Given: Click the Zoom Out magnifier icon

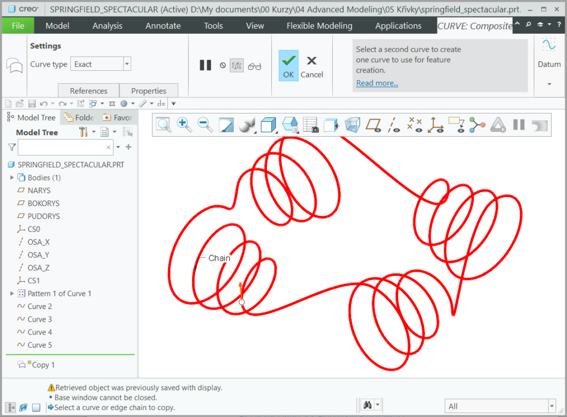Looking at the screenshot, I should pyautogui.click(x=205, y=125).
